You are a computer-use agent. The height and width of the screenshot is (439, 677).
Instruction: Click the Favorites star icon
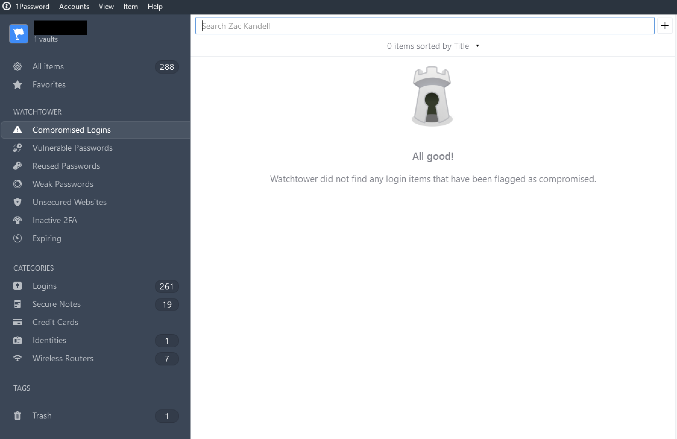pos(18,84)
